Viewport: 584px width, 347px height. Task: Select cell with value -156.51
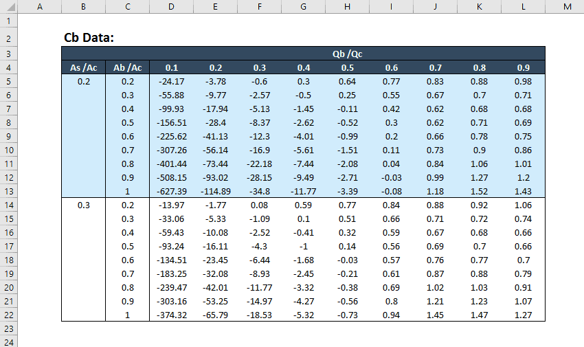point(171,123)
